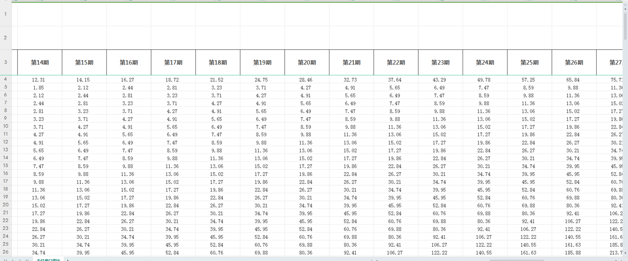Select entire row 4 via its header

click(x=5, y=79)
